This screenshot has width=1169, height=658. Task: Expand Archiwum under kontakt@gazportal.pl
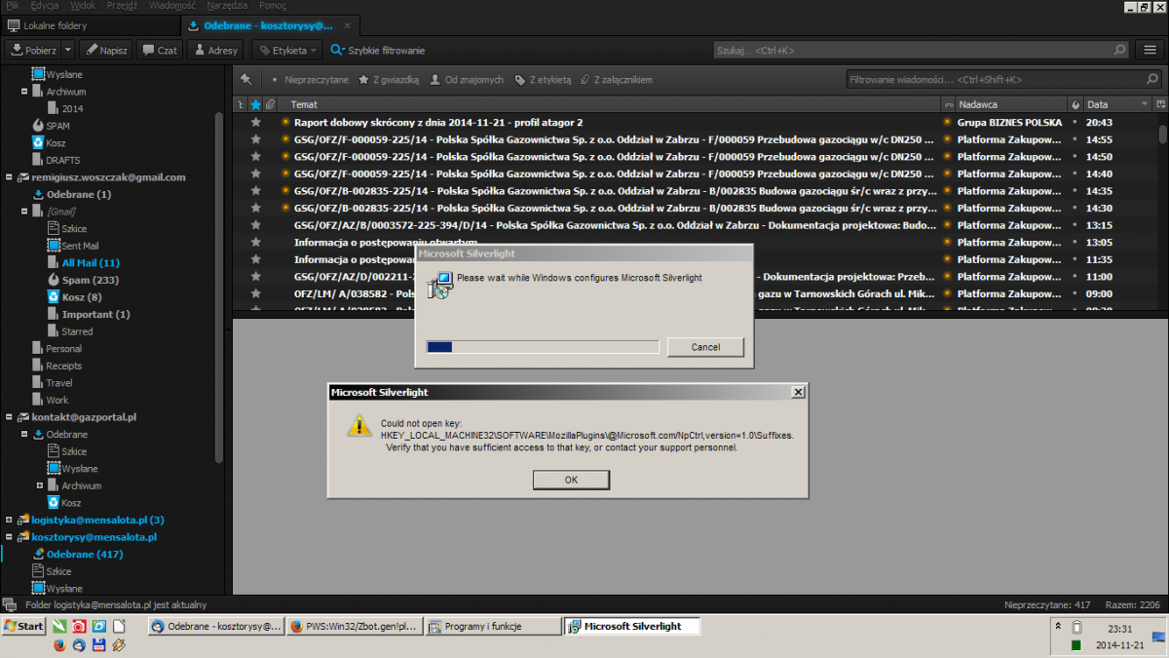40,485
